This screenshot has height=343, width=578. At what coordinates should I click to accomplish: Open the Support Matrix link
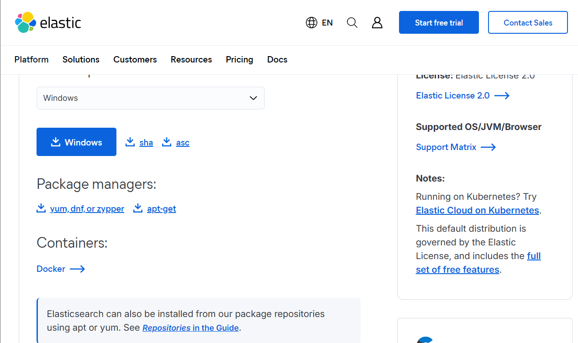pos(446,147)
